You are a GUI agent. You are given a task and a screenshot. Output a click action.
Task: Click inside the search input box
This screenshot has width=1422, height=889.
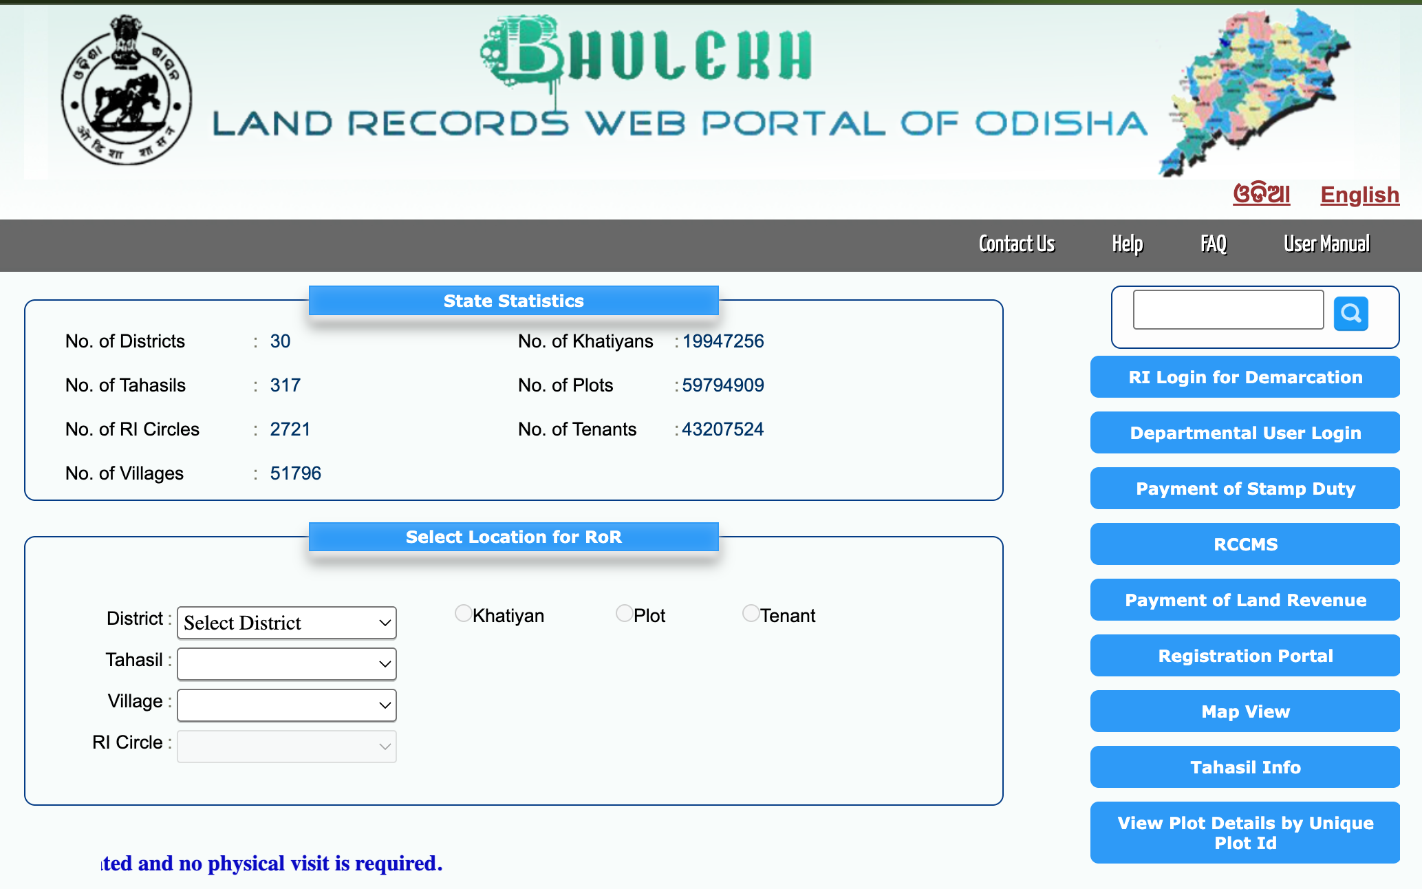1227,310
